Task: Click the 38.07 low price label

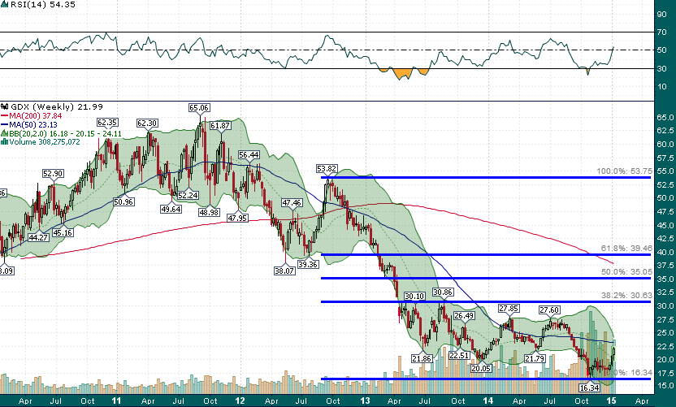Action: 284,271
